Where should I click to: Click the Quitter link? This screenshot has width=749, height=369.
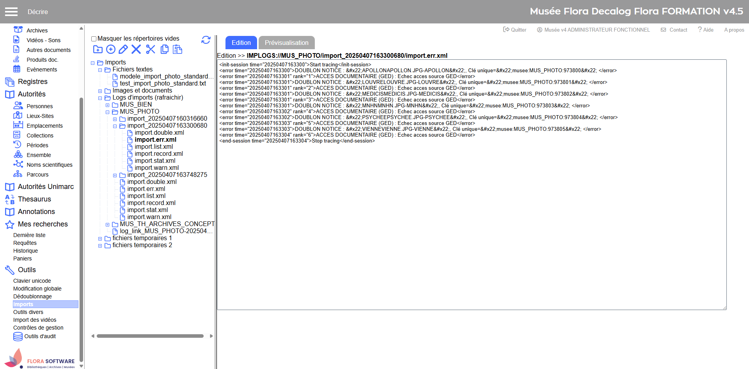[515, 30]
